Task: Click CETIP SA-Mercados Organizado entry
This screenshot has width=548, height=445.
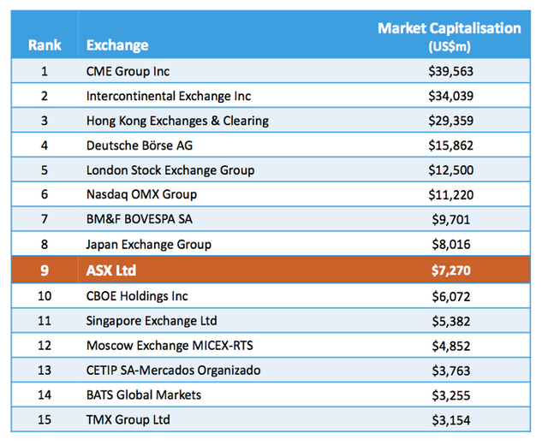Action: [x=173, y=371]
